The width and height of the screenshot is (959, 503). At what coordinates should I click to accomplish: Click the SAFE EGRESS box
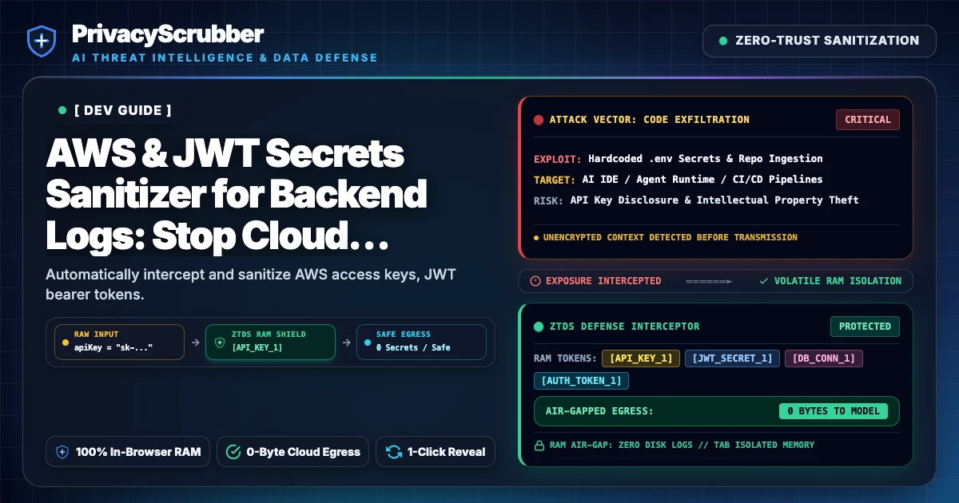click(420, 342)
